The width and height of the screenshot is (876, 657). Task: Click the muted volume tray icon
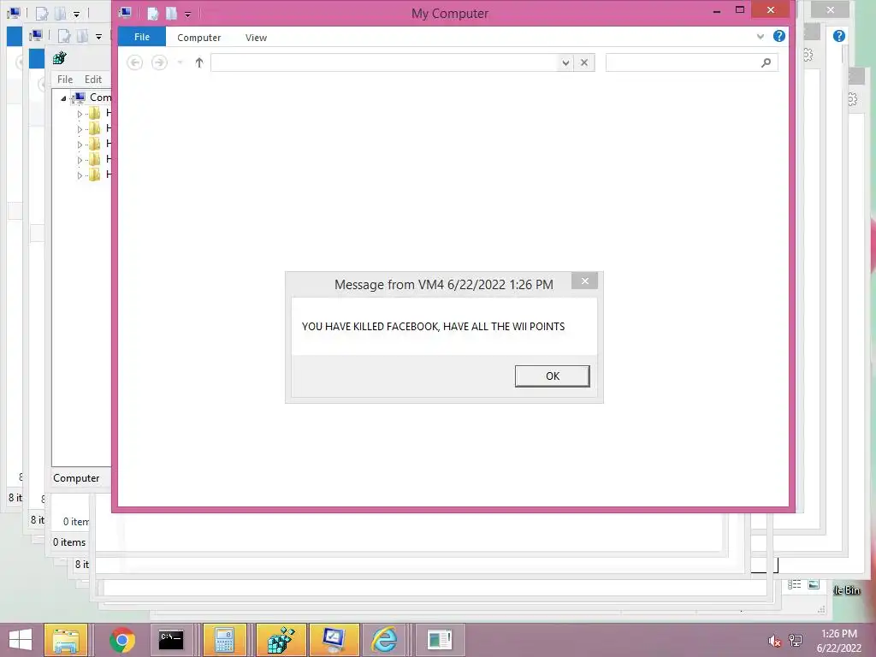[774, 641]
